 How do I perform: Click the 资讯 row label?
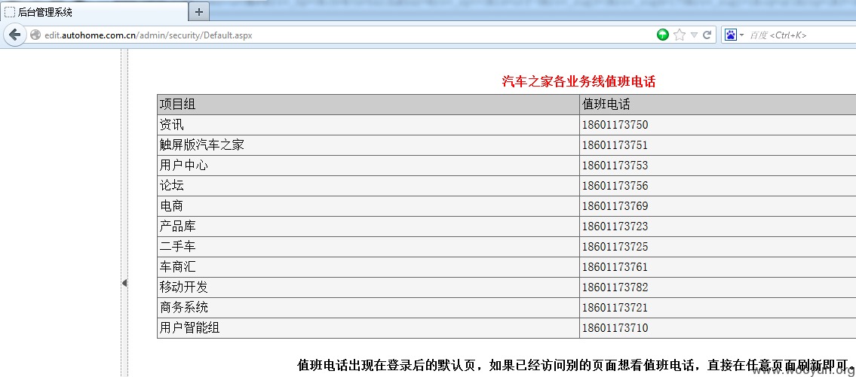pyautogui.click(x=171, y=125)
